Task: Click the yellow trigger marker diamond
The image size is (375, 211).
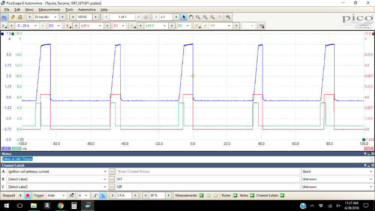Action: click(193, 76)
